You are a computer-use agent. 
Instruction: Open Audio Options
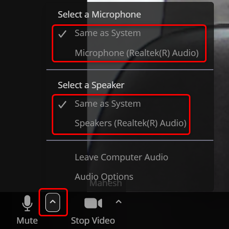click(104, 177)
